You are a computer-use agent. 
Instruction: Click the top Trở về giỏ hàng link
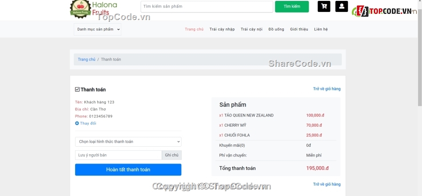326,89
